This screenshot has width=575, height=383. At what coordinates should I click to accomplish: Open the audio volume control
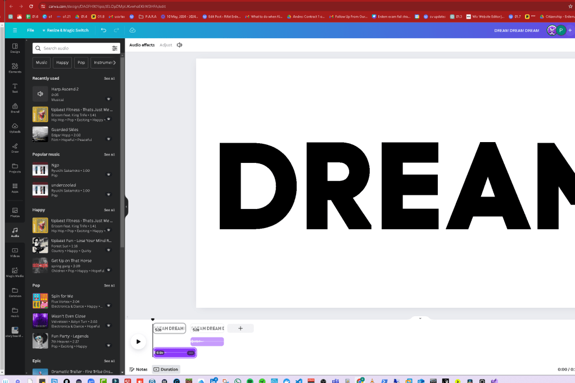pos(179,45)
